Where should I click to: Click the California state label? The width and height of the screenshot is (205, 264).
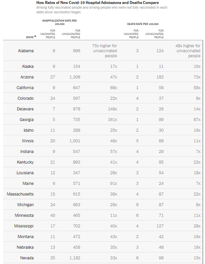(25, 87)
